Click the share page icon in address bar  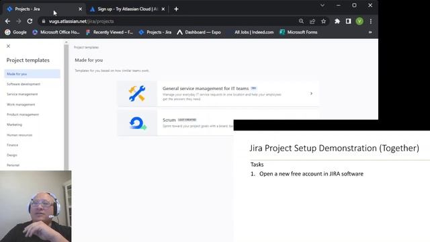pyautogui.click(x=312, y=21)
